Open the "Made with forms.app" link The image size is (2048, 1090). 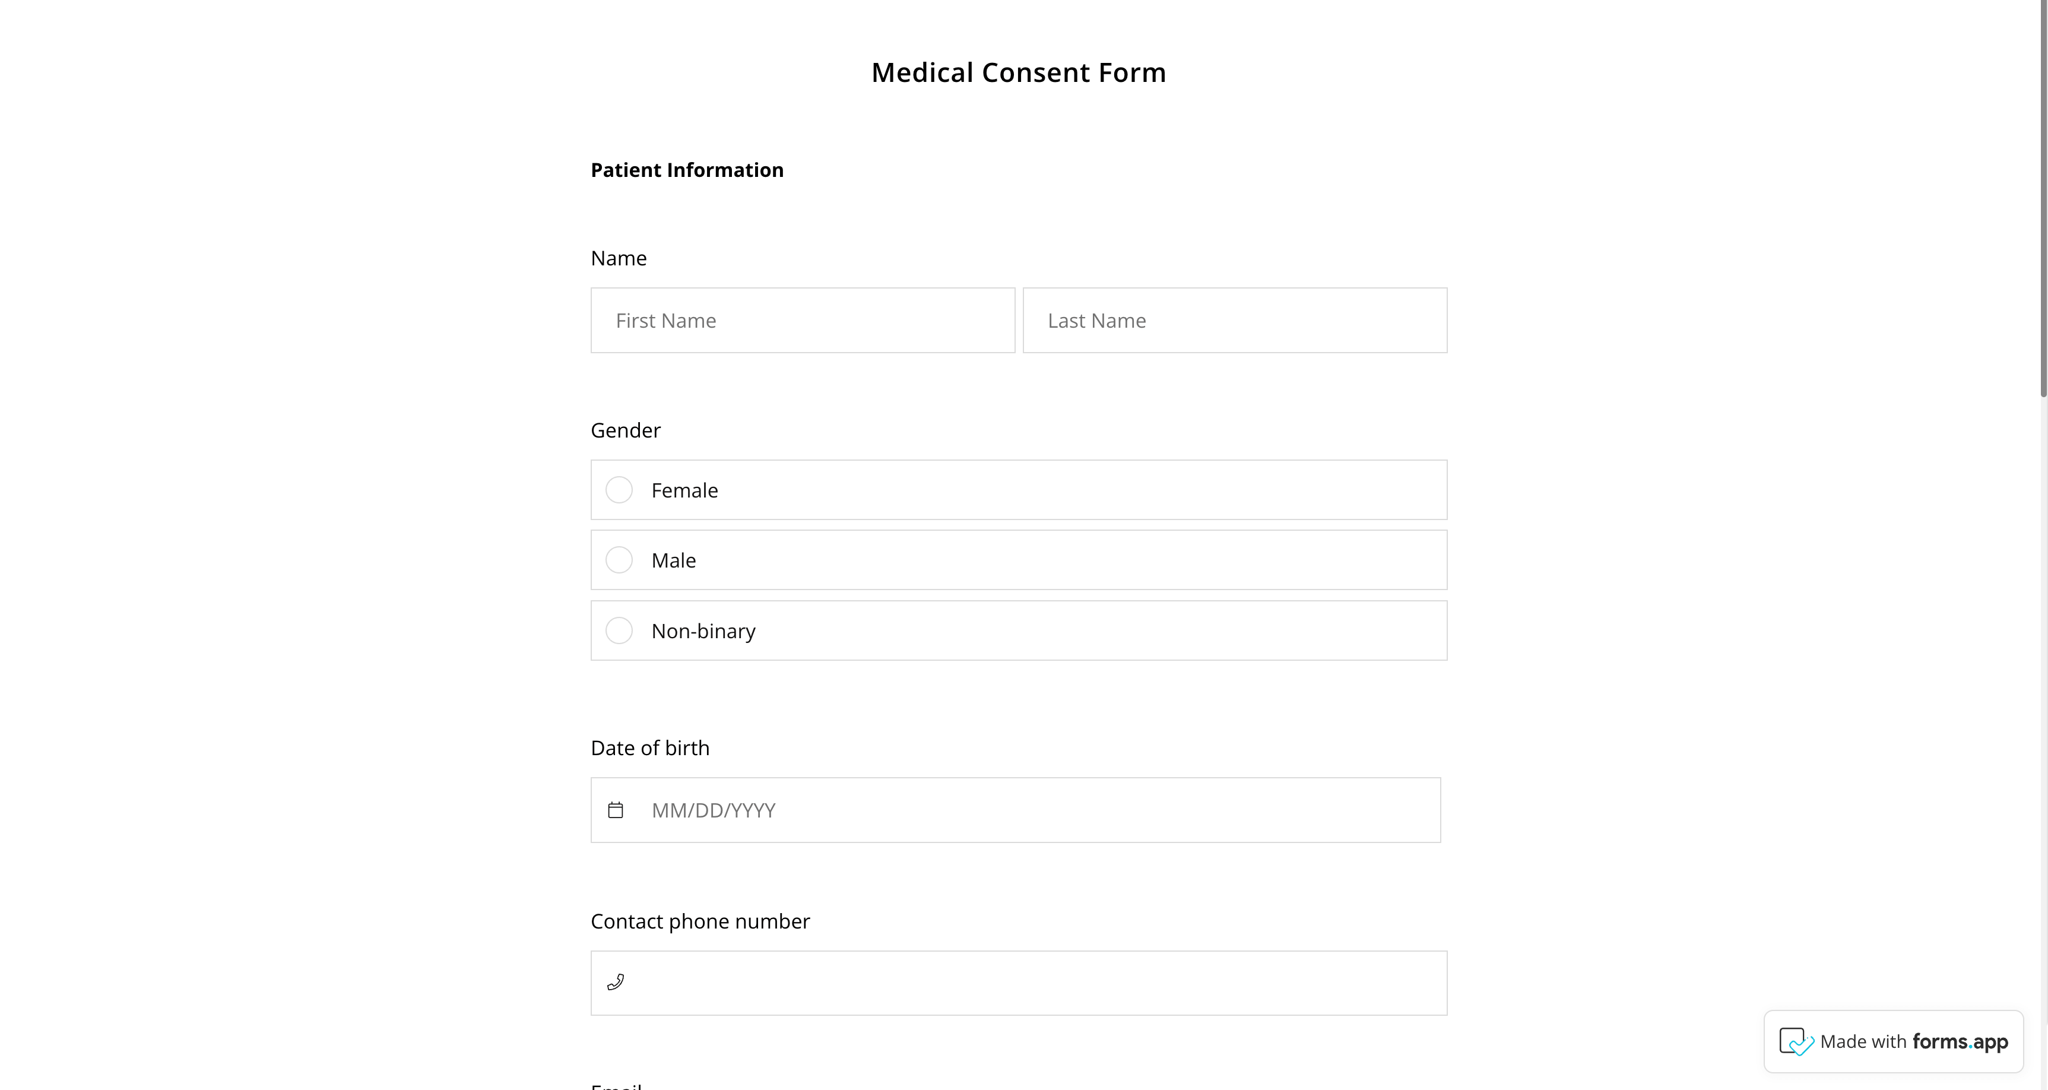pyautogui.click(x=1913, y=1041)
